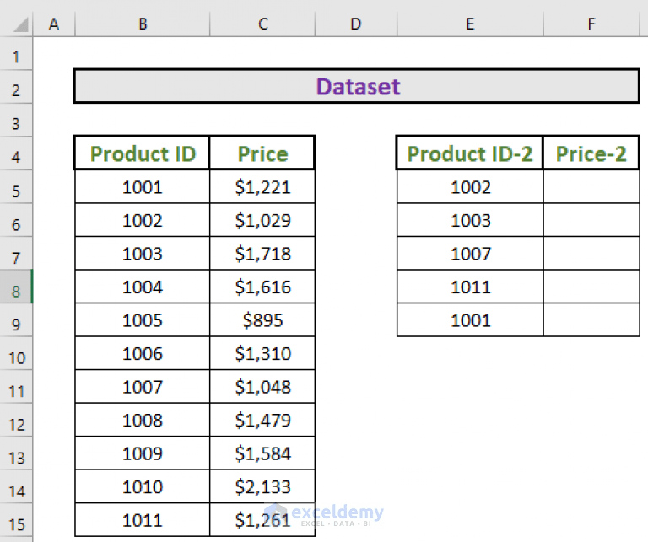Select cell with price $1,479
Viewport: 648px width, 542px height.
[x=262, y=420]
